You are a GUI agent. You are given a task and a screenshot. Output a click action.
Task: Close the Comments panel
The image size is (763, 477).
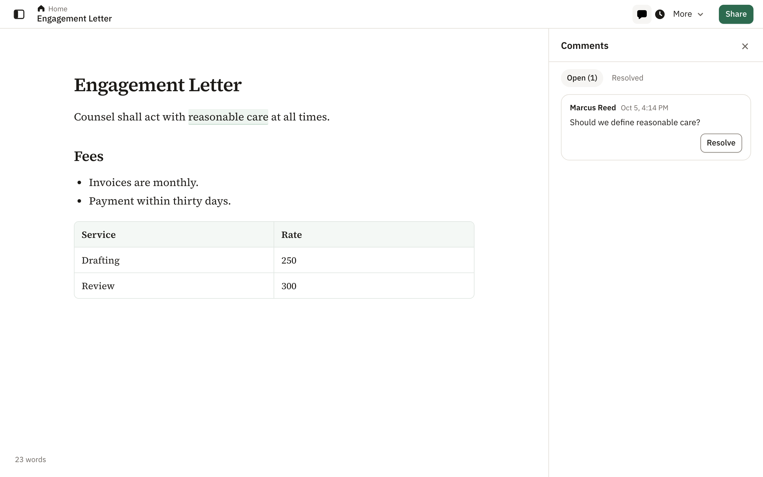click(745, 47)
